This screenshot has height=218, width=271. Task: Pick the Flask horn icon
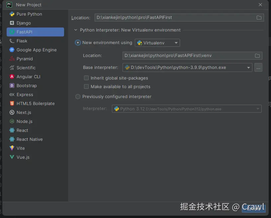[12, 41]
